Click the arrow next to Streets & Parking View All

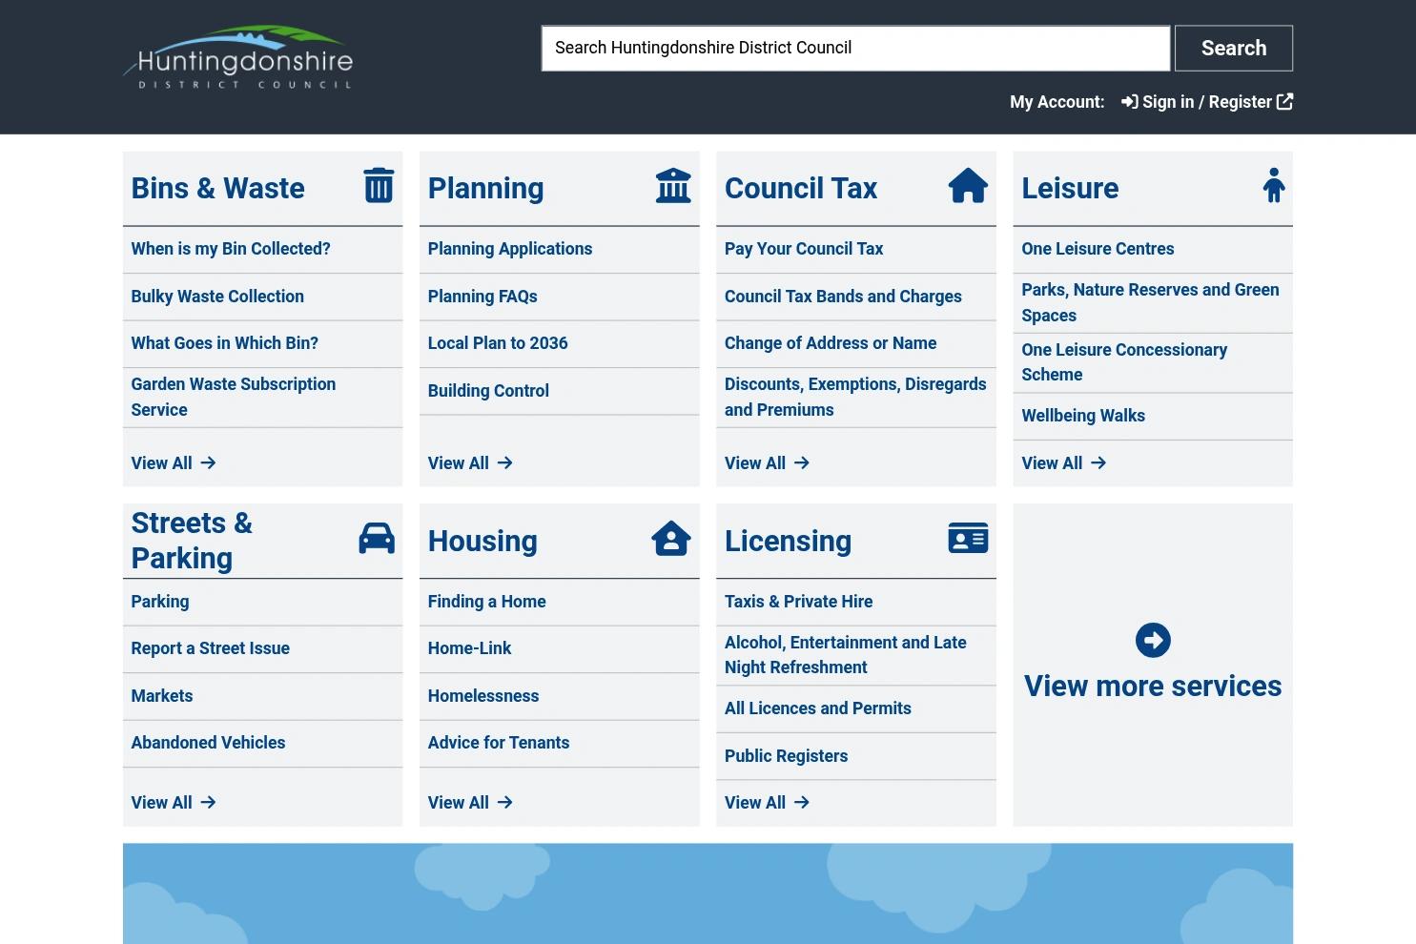(208, 803)
